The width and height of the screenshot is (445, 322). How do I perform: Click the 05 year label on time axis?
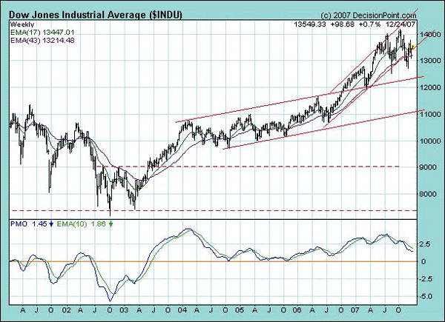click(x=240, y=309)
